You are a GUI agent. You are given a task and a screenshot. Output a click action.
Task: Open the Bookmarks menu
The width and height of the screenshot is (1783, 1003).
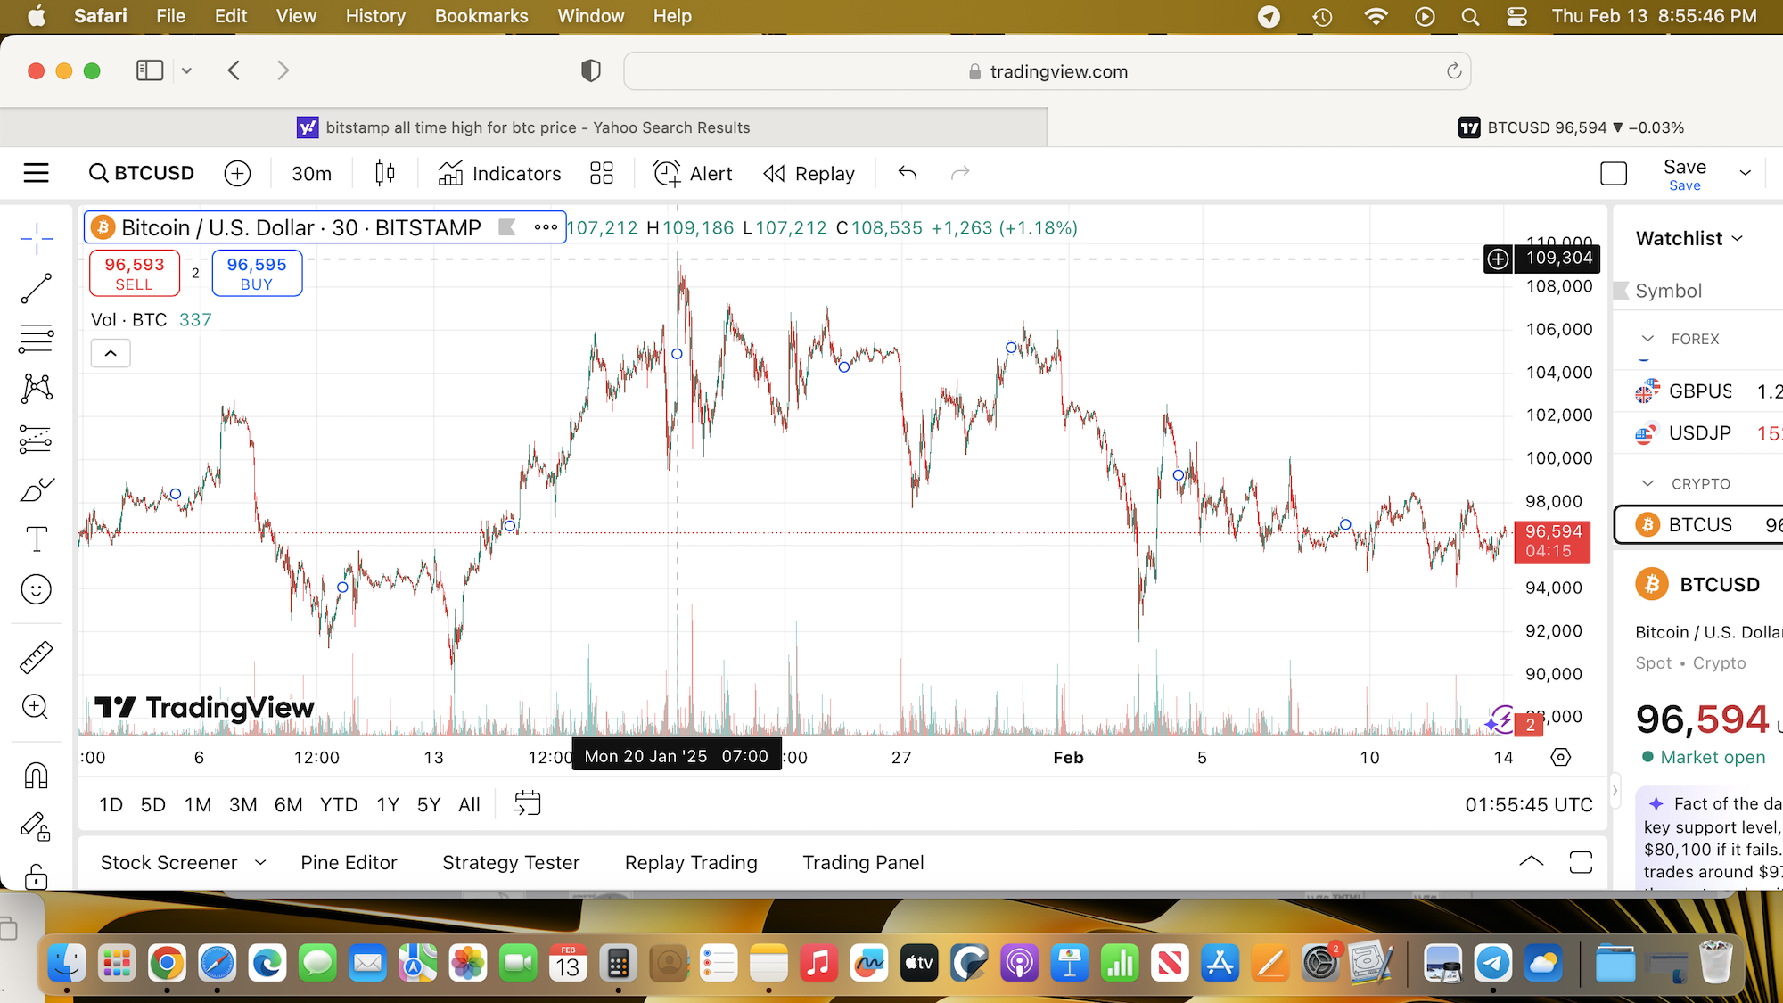coord(481,16)
